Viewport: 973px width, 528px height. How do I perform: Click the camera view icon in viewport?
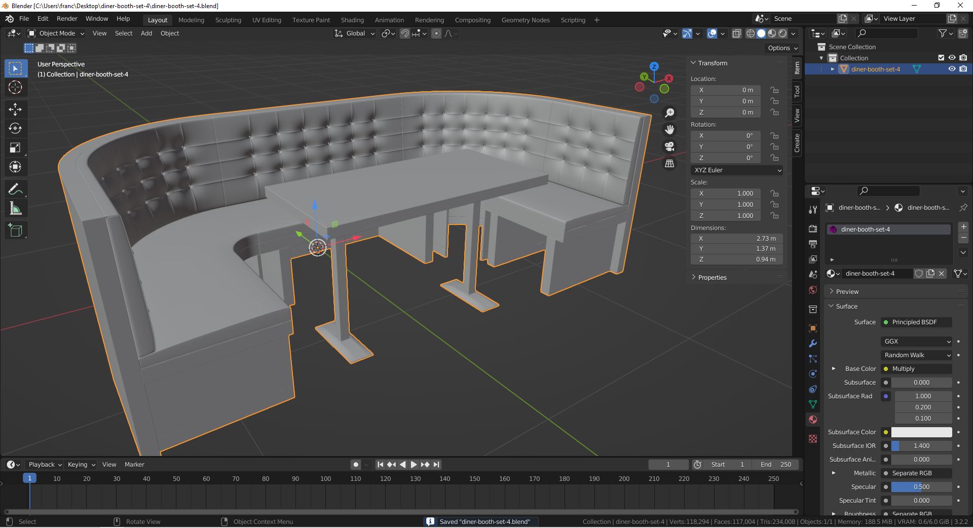pyautogui.click(x=669, y=147)
